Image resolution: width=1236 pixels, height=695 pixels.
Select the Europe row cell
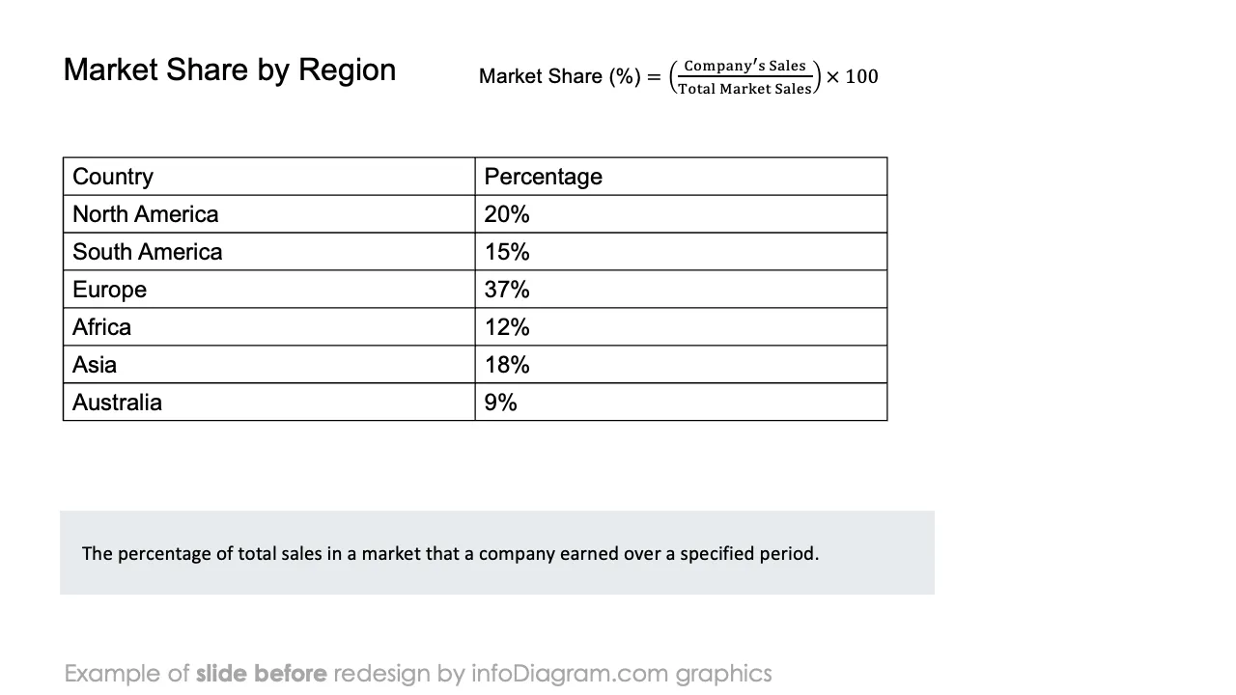[x=269, y=290]
